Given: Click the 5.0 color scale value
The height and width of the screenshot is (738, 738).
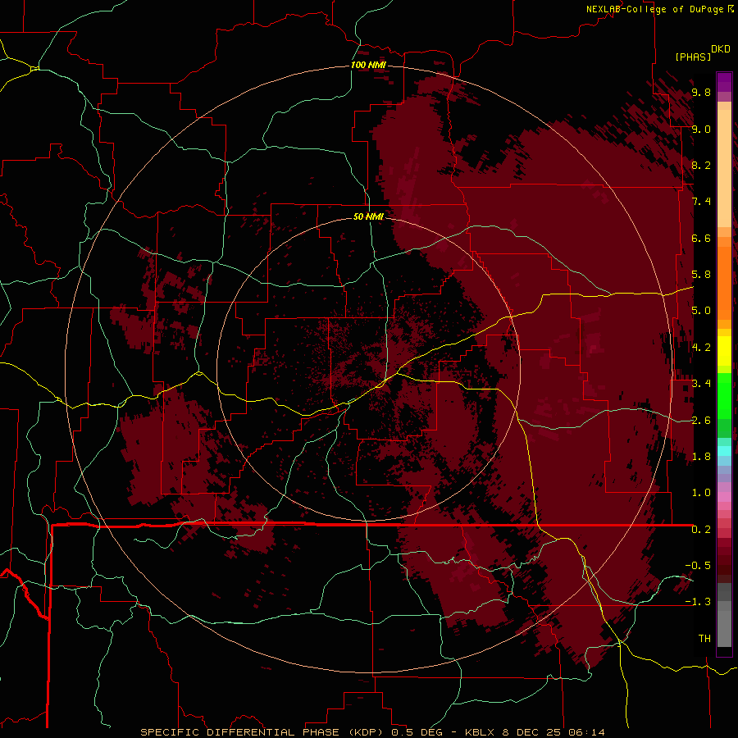Looking at the screenshot, I should (x=701, y=311).
